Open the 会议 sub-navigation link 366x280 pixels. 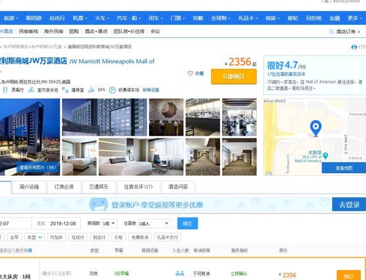155,31
